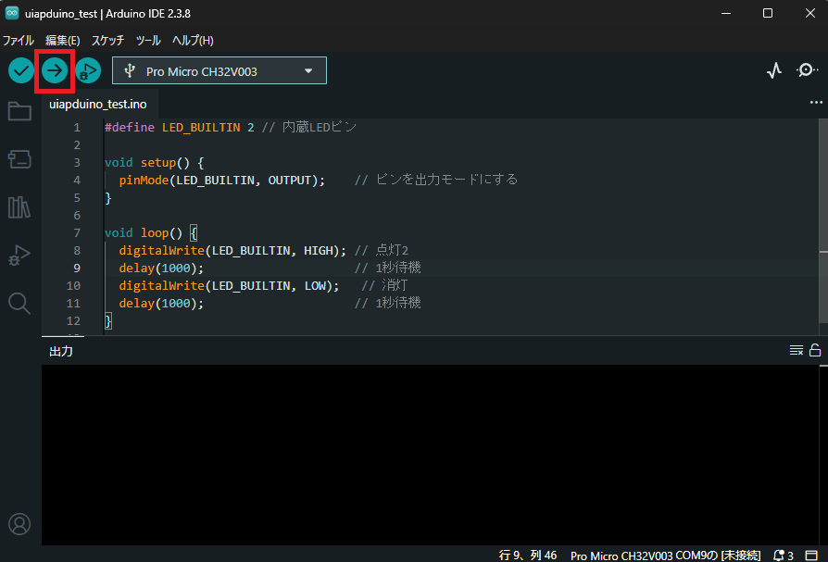Click the user account icon
This screenshot has width=828, height=562.
point(19,524)
